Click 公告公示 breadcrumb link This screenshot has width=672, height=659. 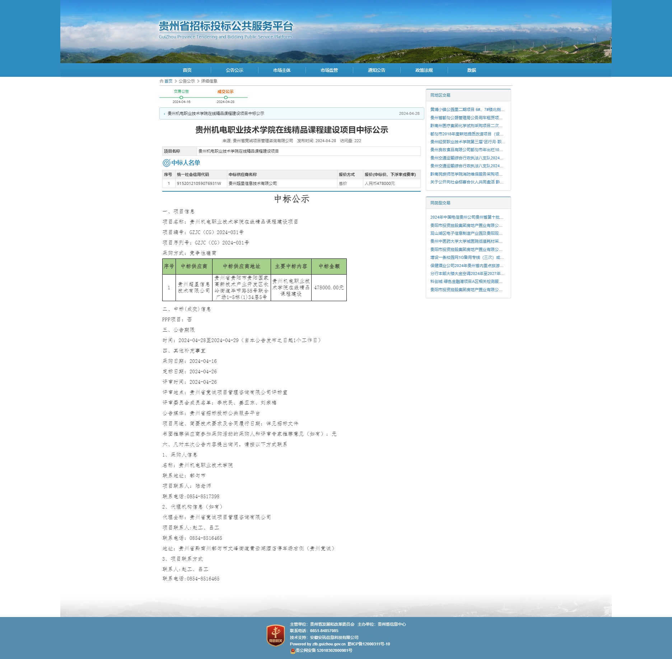point(187,81)
